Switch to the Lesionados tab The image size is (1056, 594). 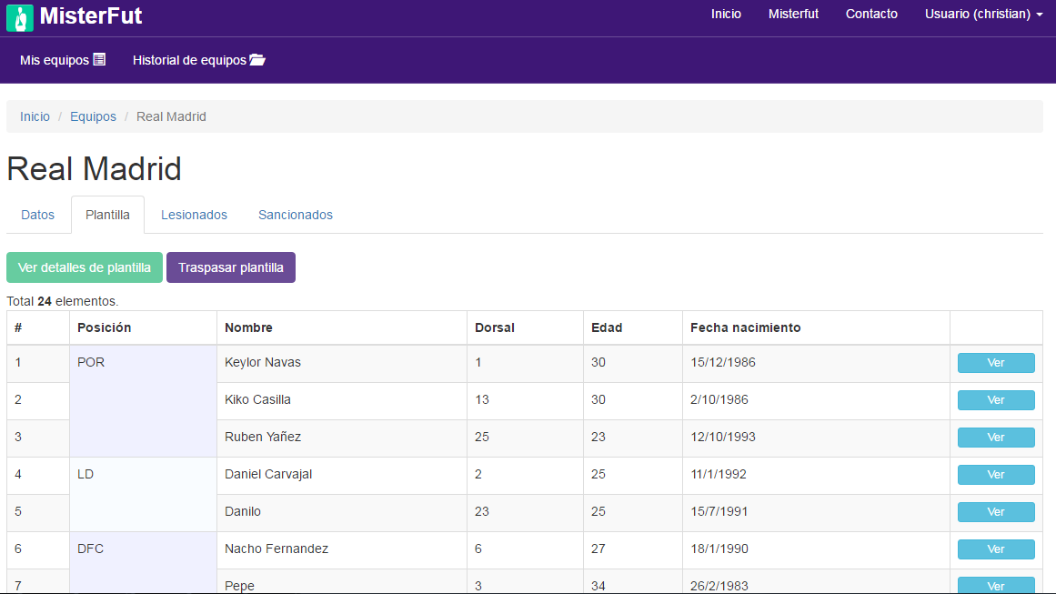pos(194,215)
